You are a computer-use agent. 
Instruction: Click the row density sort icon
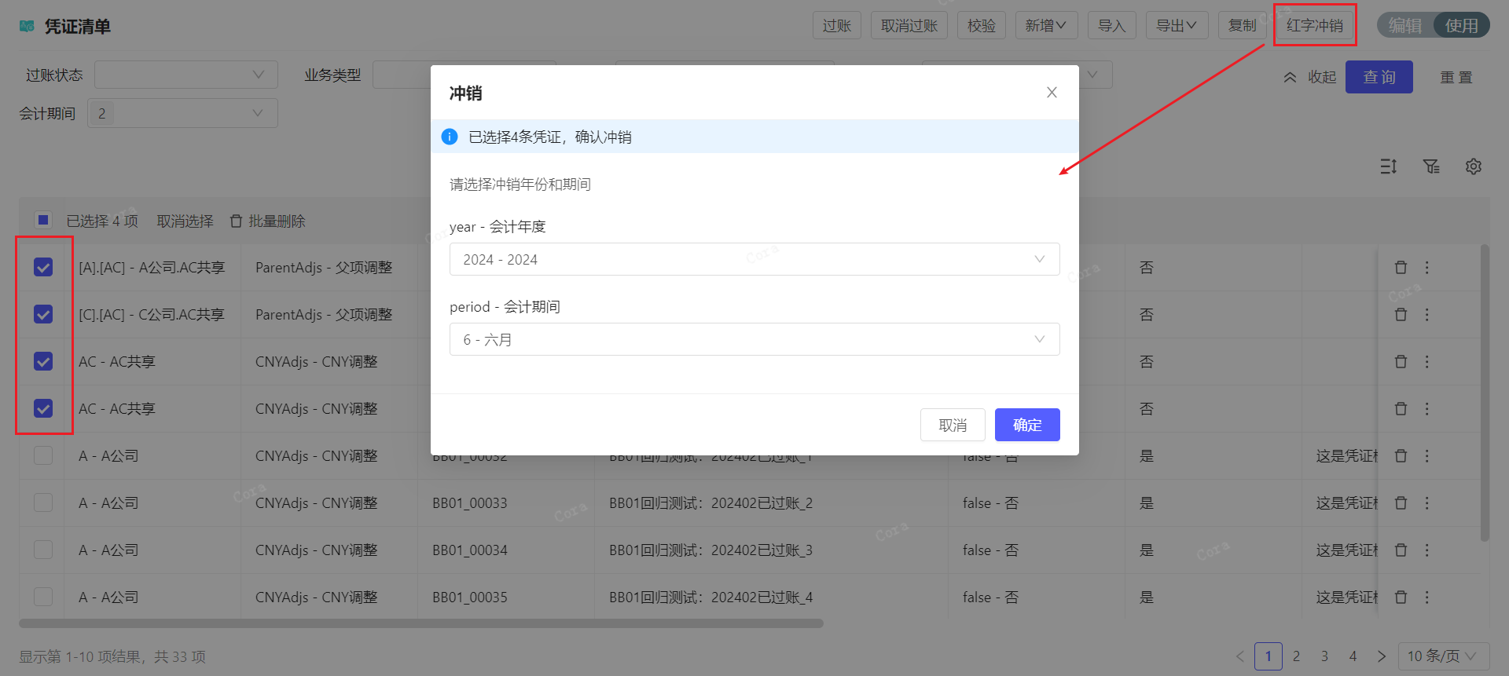[x=1389, y=166]
